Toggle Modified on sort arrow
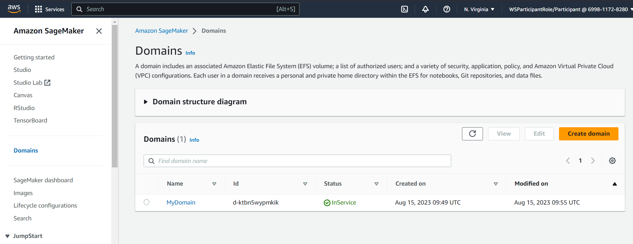This screenshot has height=244, width=633. [615, 184]
